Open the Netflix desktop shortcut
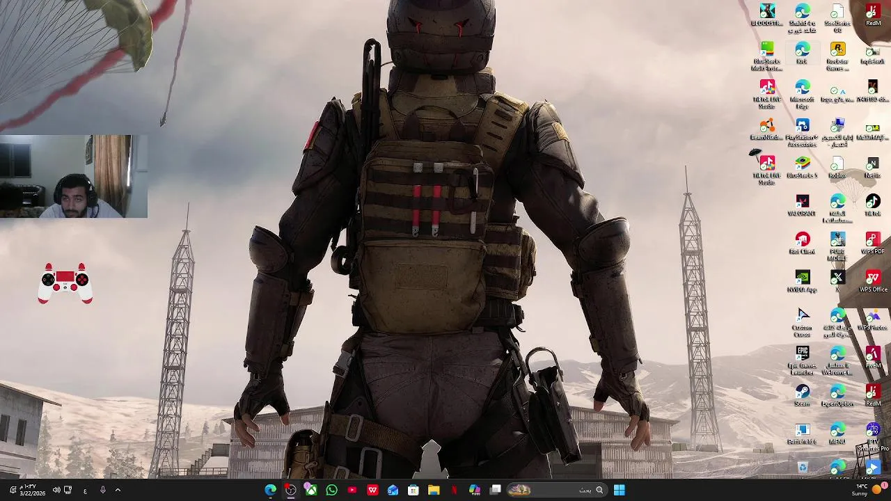The height and width of the screenshot is (501, 891). coord(873,167)
